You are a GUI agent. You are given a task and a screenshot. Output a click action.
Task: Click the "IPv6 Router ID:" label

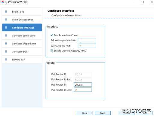click(59, 84)
